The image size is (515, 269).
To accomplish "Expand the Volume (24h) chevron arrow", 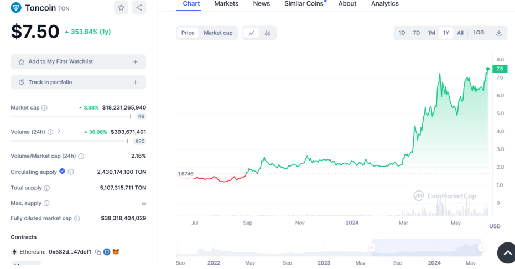I will [x=59, y=131].
